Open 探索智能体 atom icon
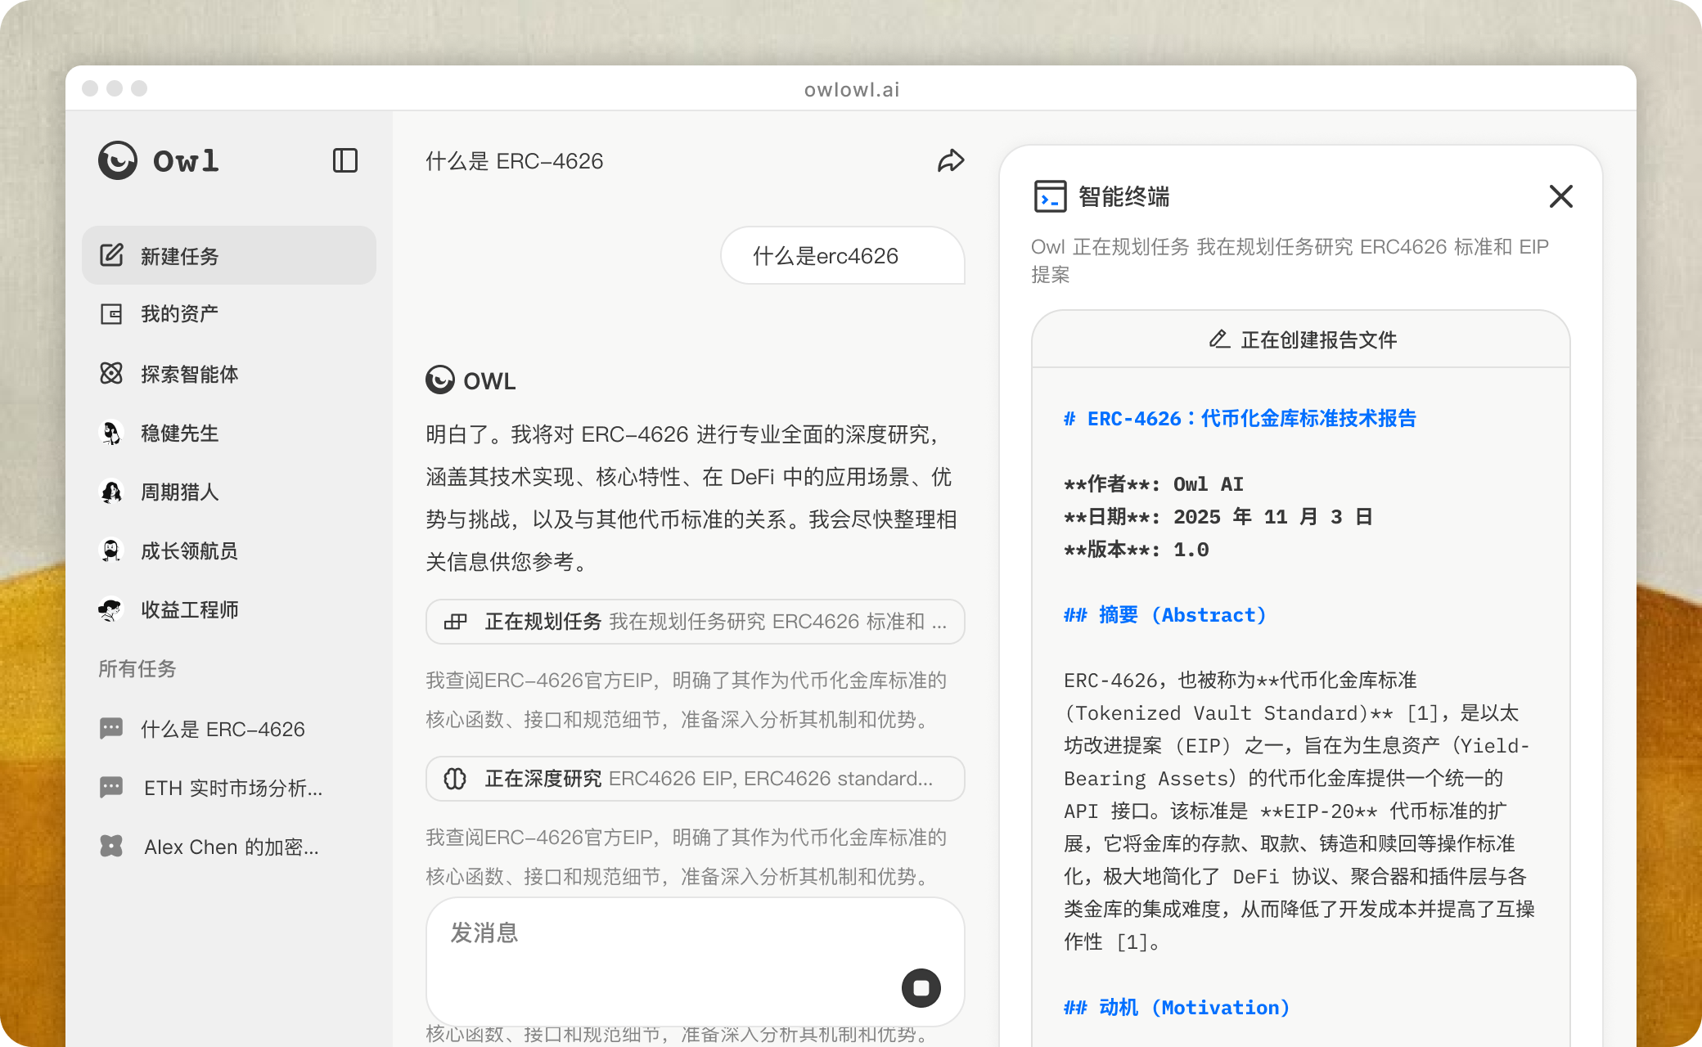Screen dimensions: 1702x1047 [111, 373]
